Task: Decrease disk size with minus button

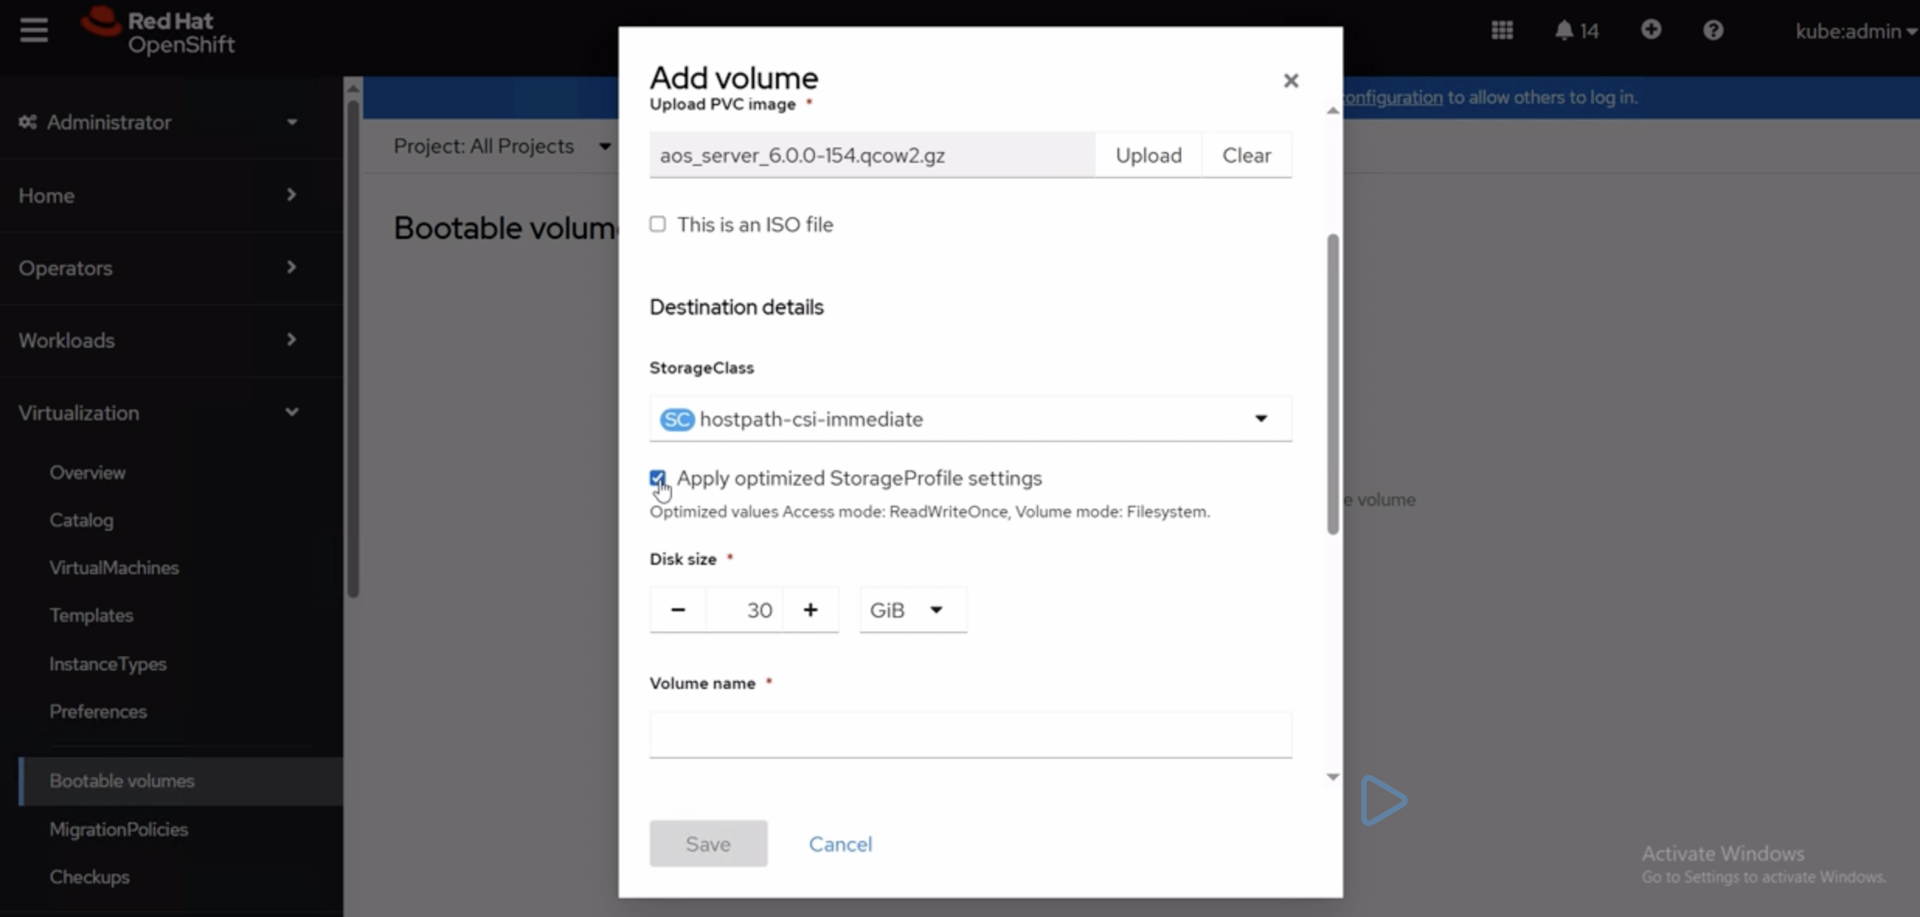Action: [678, 610]
